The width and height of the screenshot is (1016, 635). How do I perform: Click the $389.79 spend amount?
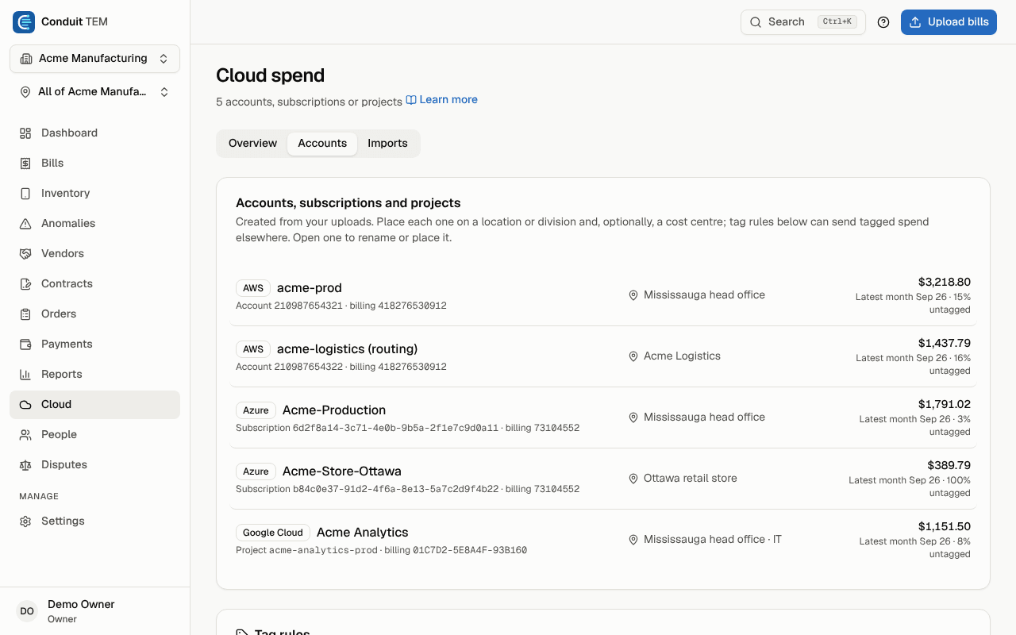point(949,466)
